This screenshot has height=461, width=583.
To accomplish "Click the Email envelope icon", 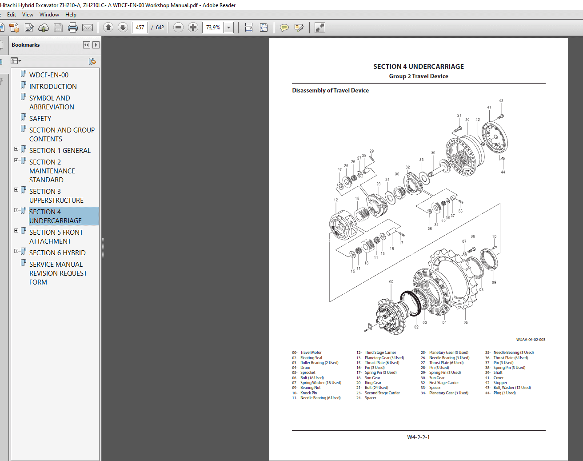I will coord(88,28).
